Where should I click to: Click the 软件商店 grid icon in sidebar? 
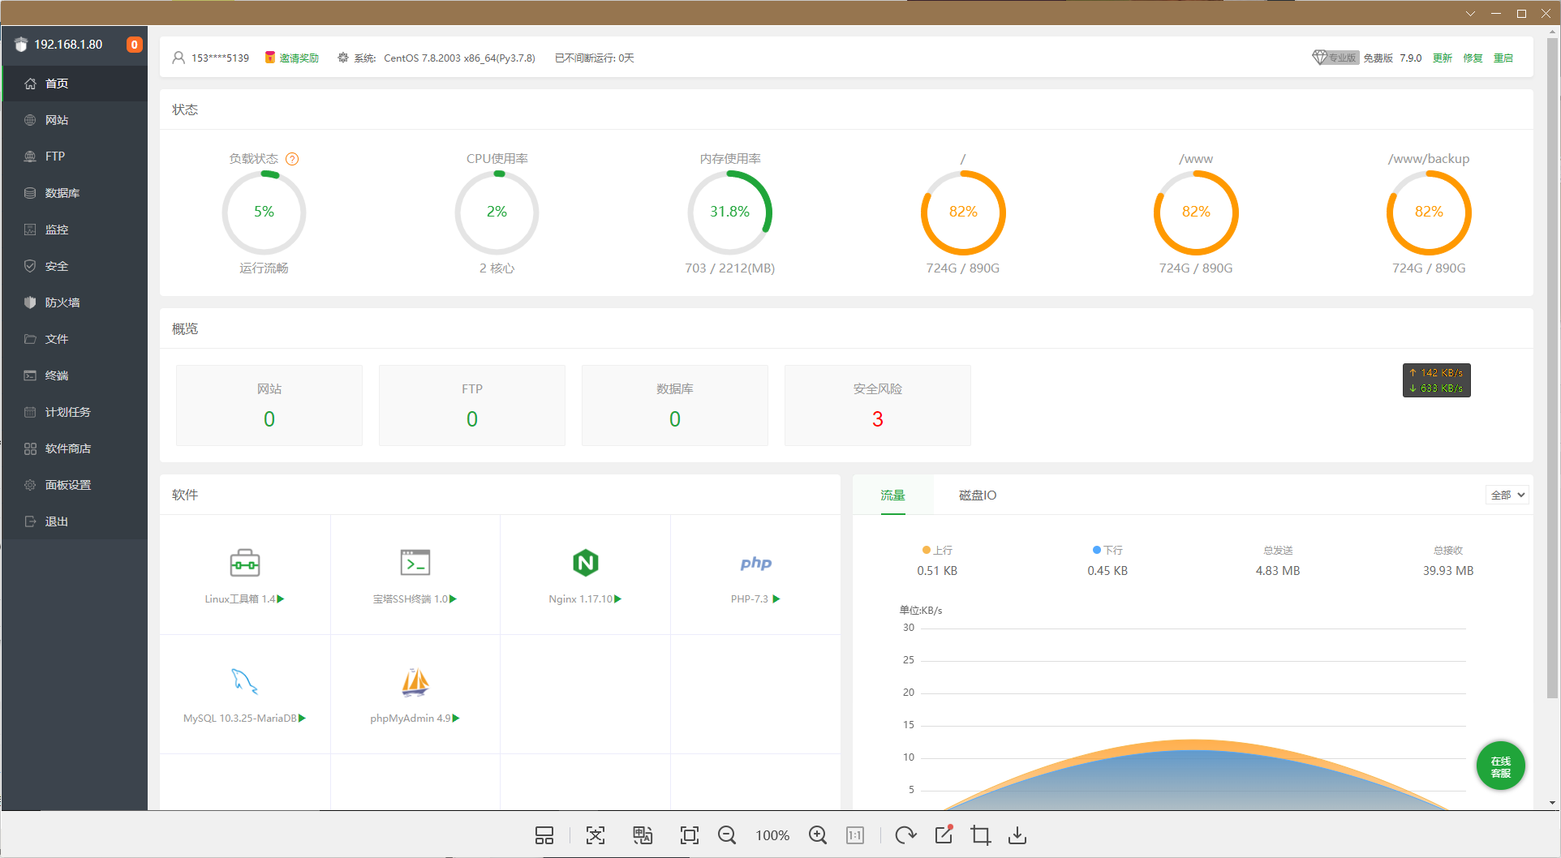(30, 448)
